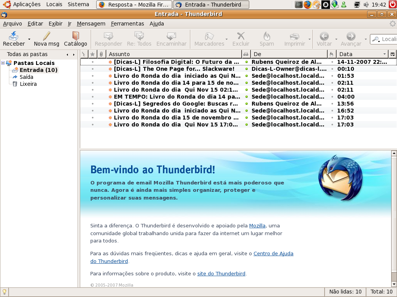Click the Excluir delete button

pos(241,39)
